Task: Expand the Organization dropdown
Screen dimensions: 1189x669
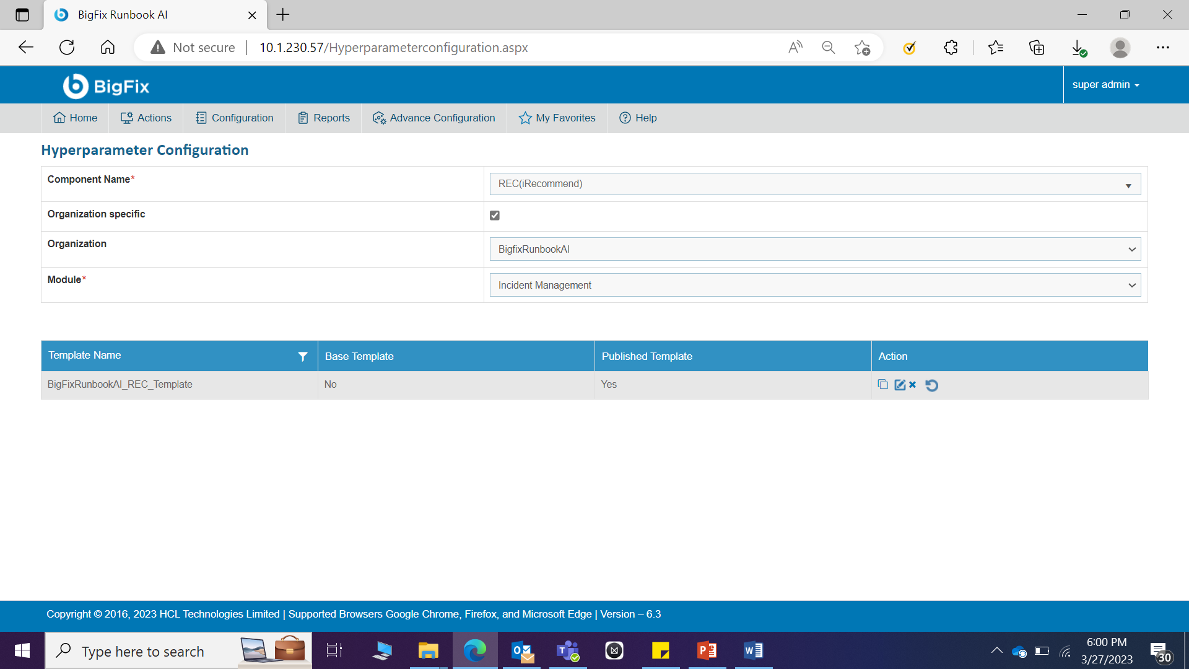Action: (814, 249)
